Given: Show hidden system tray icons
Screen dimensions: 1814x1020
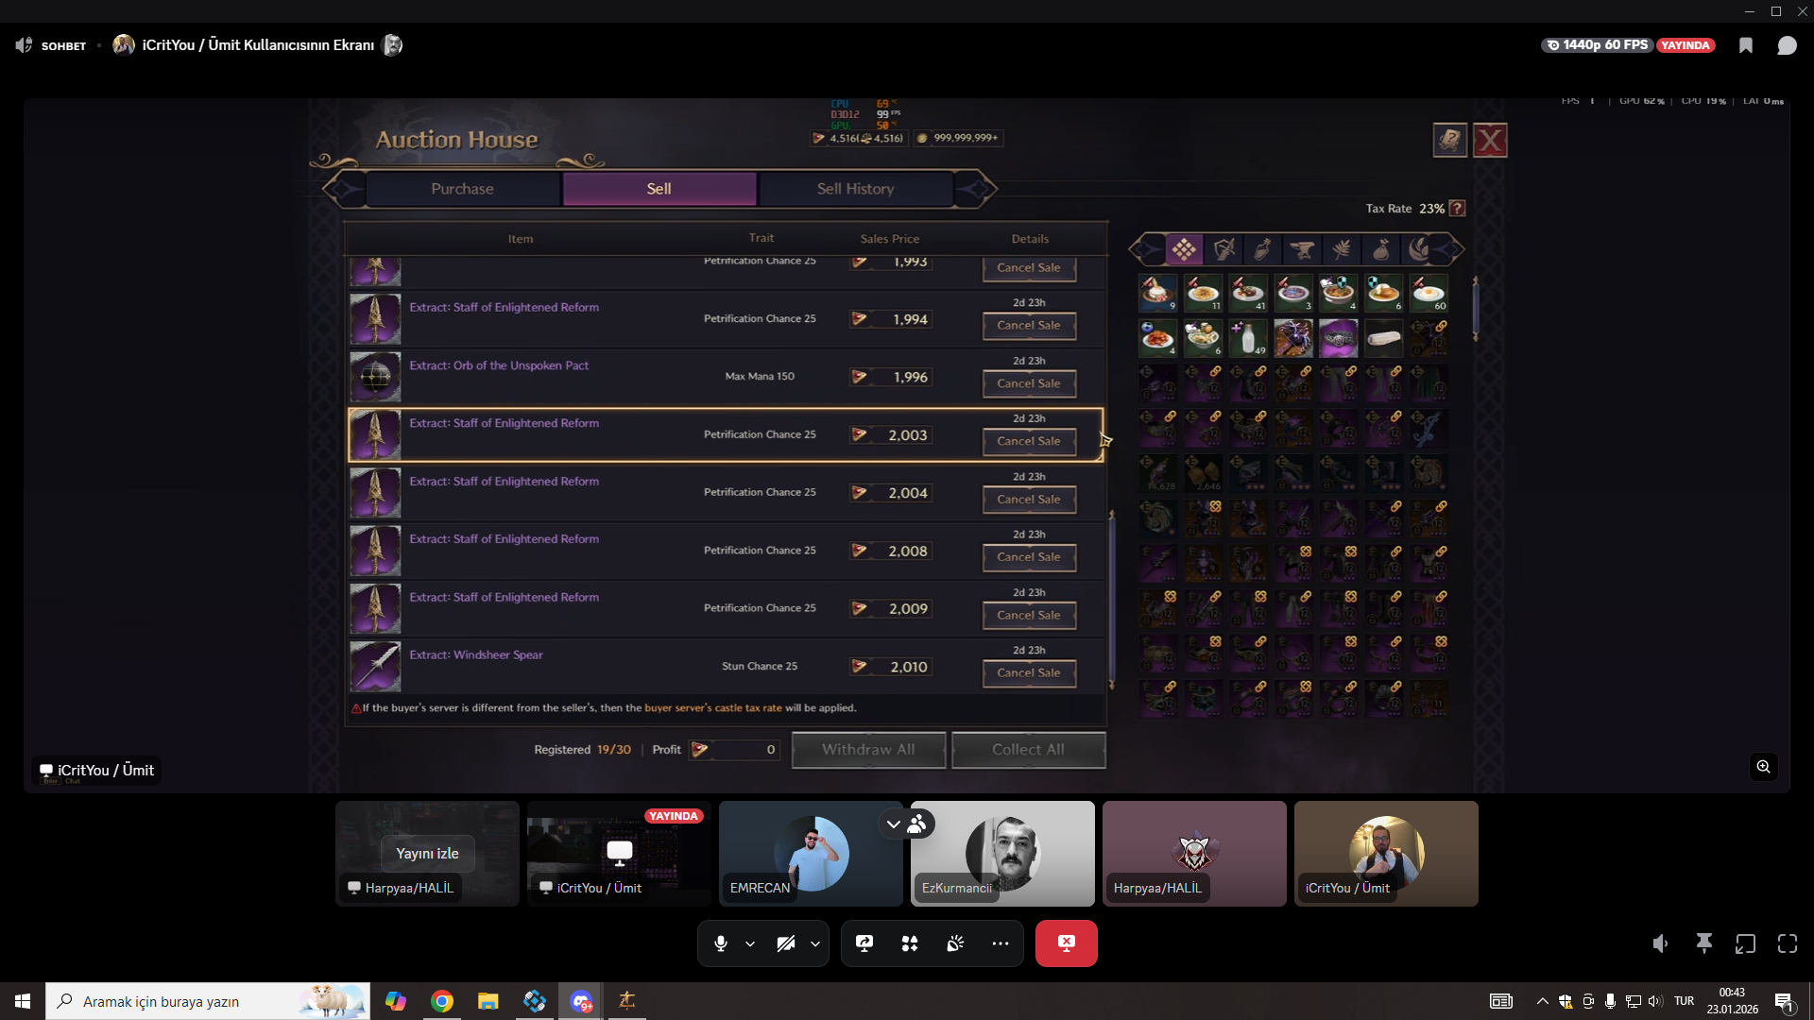Looking at the screenshot, I should pyautogui.click(x=1543, y=1001).
